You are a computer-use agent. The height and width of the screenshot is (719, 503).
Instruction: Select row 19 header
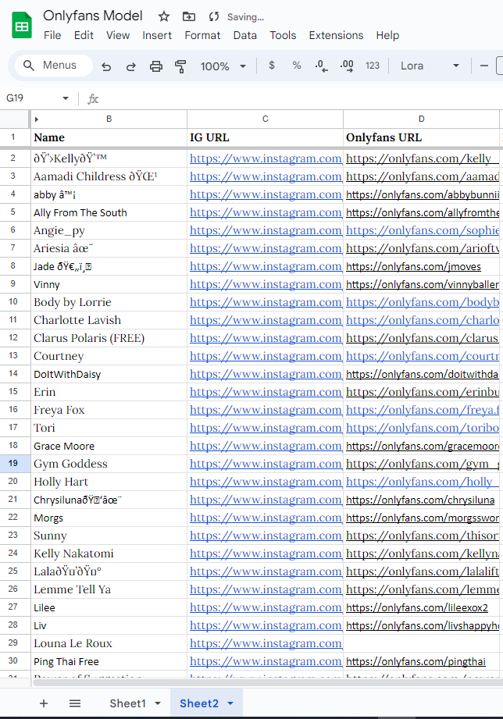tap(13, 464)
